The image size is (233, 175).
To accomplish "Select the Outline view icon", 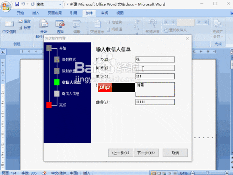I will pos(170,173).
